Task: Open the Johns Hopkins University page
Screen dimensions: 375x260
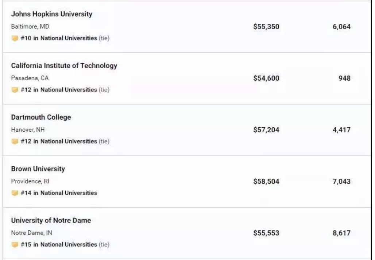Action: [x=51, y=14]
